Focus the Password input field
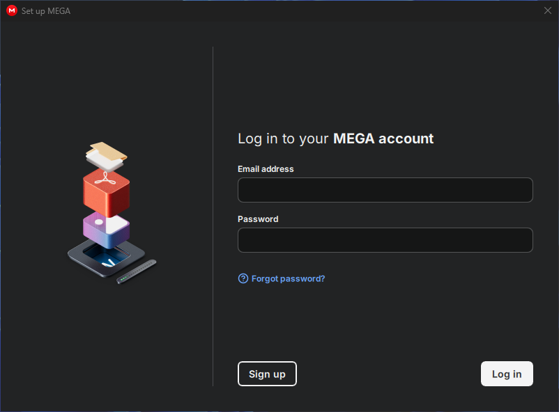Viewport: 559px width, 412px height. tap(385, 240)
